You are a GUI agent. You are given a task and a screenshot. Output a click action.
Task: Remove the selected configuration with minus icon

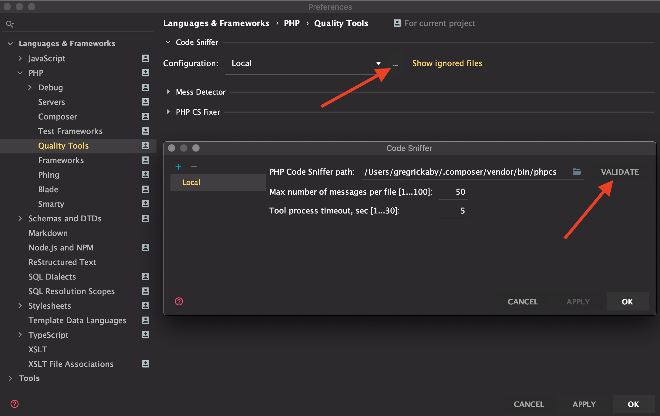coord(194,166)
